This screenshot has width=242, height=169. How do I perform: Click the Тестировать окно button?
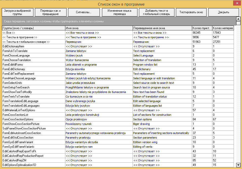click(191, 12)
